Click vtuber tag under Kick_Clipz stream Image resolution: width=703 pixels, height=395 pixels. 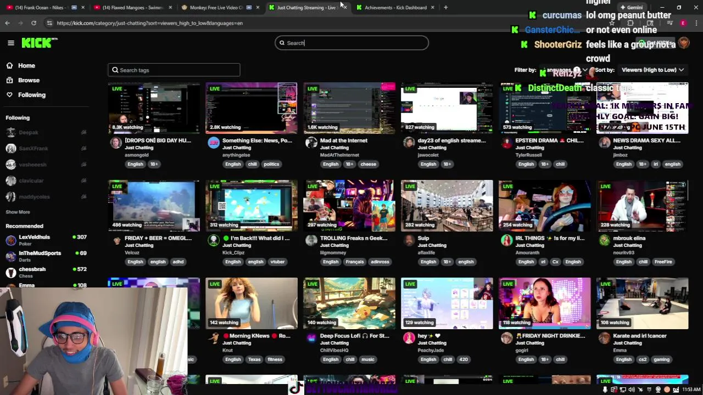coord(277,262)
